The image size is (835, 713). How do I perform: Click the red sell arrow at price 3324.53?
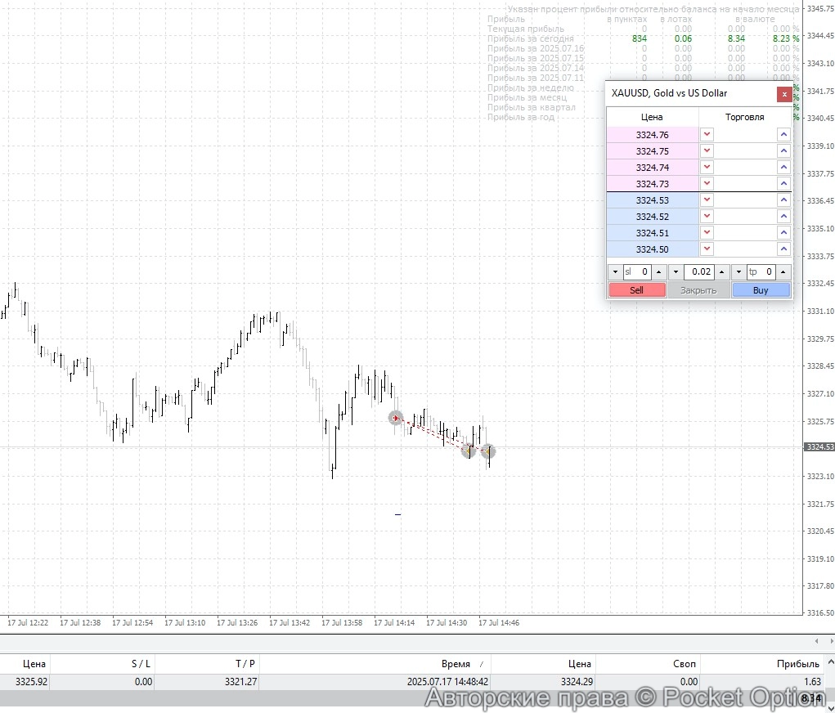click(x=707, y=200)
